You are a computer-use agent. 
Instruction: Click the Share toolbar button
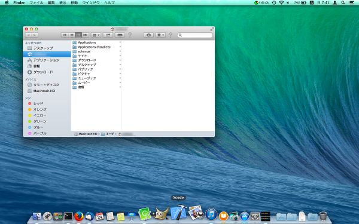tap(108, 35)
